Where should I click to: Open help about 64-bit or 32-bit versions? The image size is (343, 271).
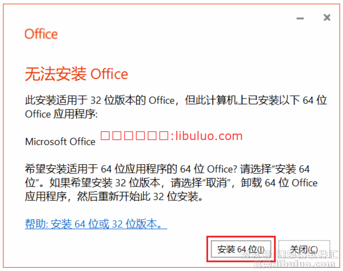tap(96, 224)
